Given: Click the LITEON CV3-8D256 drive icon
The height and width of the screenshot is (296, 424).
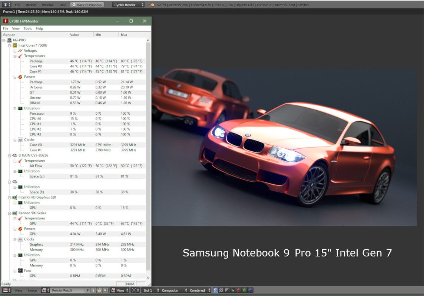Looking at the screenshot, I should pyautogui.click(x=15, y=155).
